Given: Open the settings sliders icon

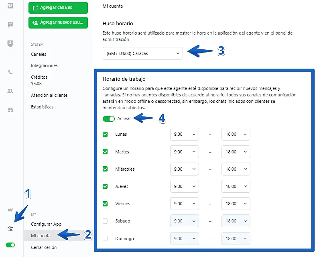Looking at the screenshot, I should (x=10, y=228).
